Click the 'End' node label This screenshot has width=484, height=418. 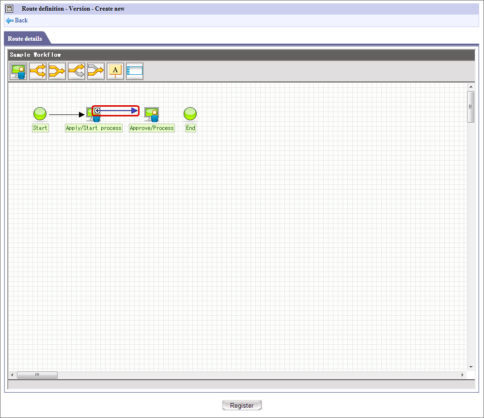click(x=190, y=128)
